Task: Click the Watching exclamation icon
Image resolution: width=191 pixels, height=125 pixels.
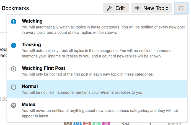Action: (14, 22)
